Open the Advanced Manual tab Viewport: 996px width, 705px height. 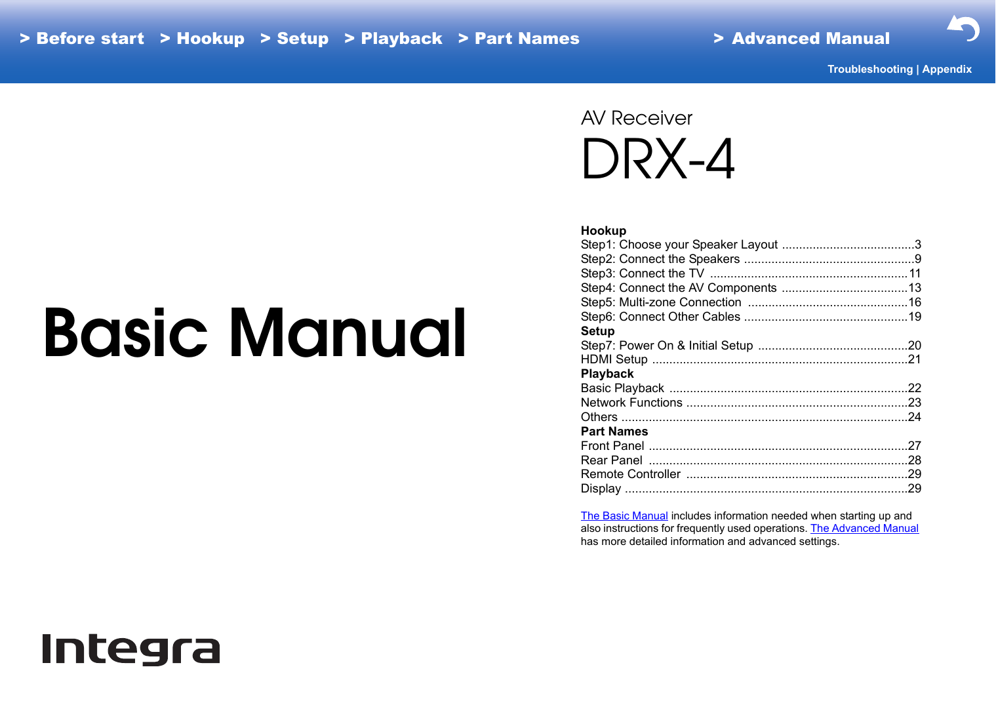tap(801, 39)
